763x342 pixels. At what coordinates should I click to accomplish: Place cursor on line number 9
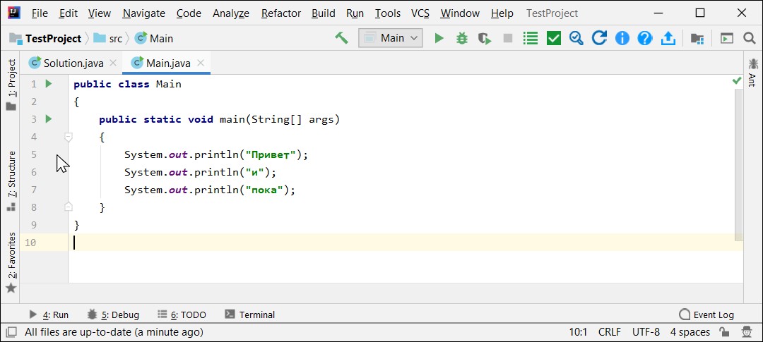click(33, 225)
